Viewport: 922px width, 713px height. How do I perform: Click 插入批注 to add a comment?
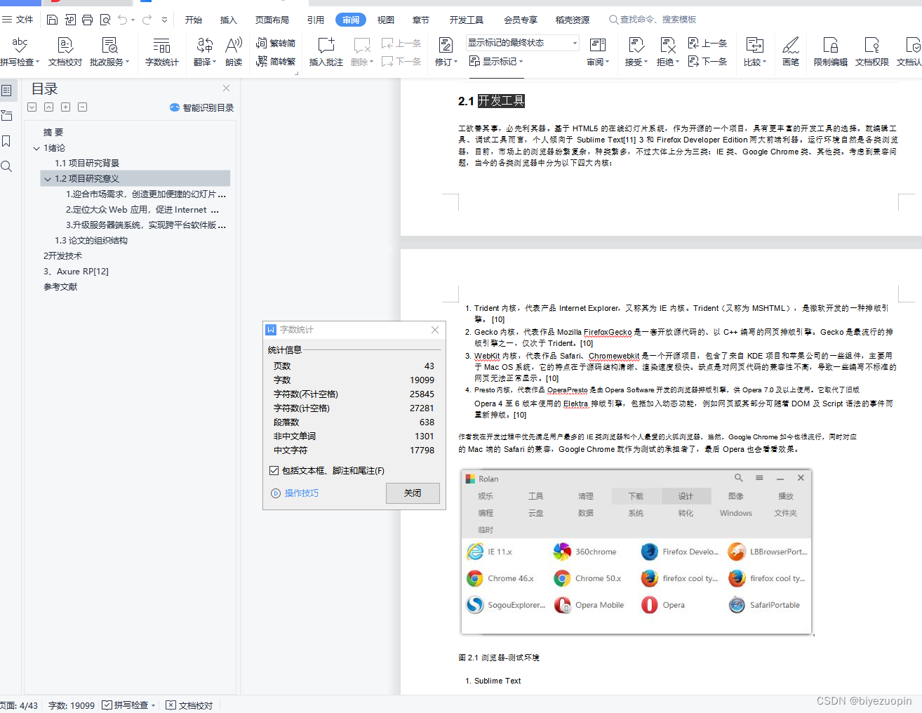point(326,53)
